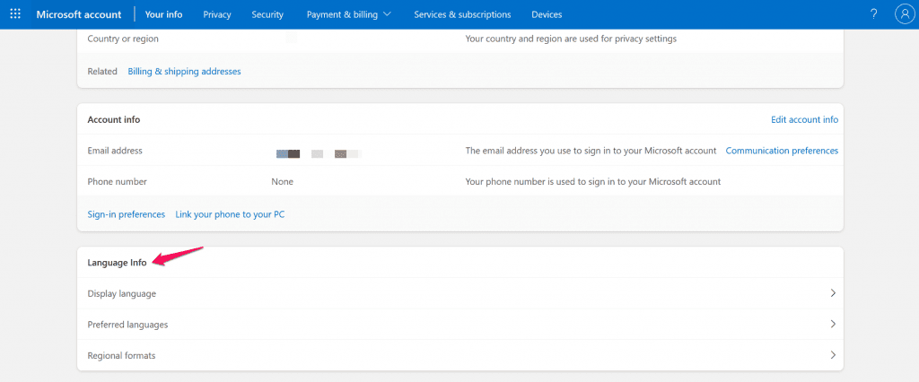The height and width of the screenshot is (382, 919).
Task: Open Communication preferences link
Action: coord(782,151)
